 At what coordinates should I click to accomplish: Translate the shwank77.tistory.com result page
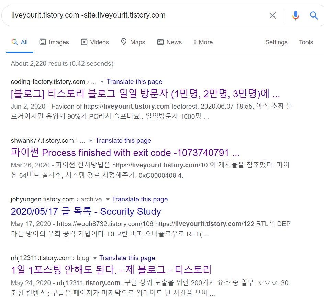pyautogui.click(x=123, y=141)
